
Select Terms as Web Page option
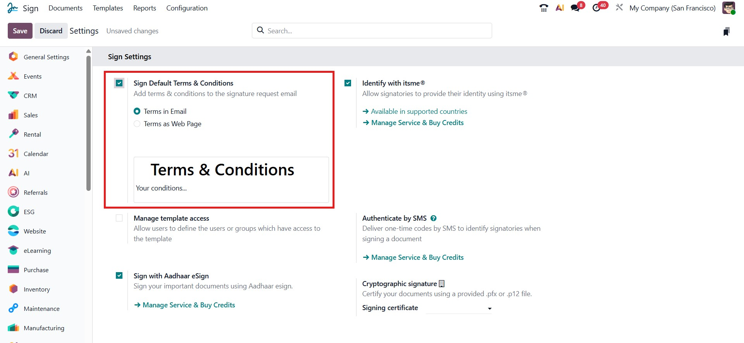pyautogui.click(x=137, y=124)
